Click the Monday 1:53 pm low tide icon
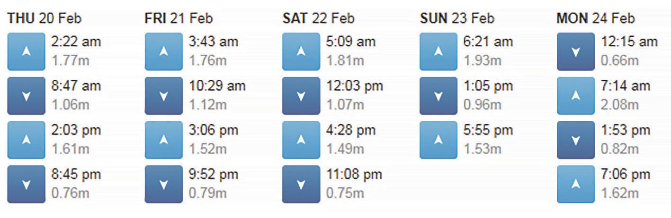 click(576, 140)
